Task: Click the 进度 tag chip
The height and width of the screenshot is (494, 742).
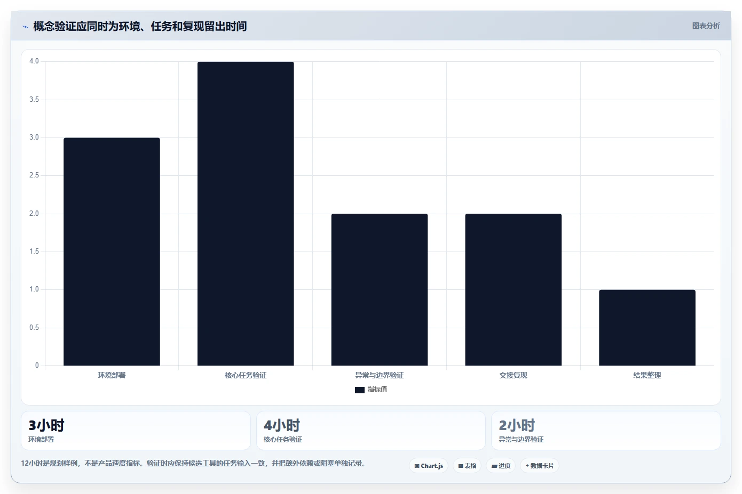Action: 501,466
